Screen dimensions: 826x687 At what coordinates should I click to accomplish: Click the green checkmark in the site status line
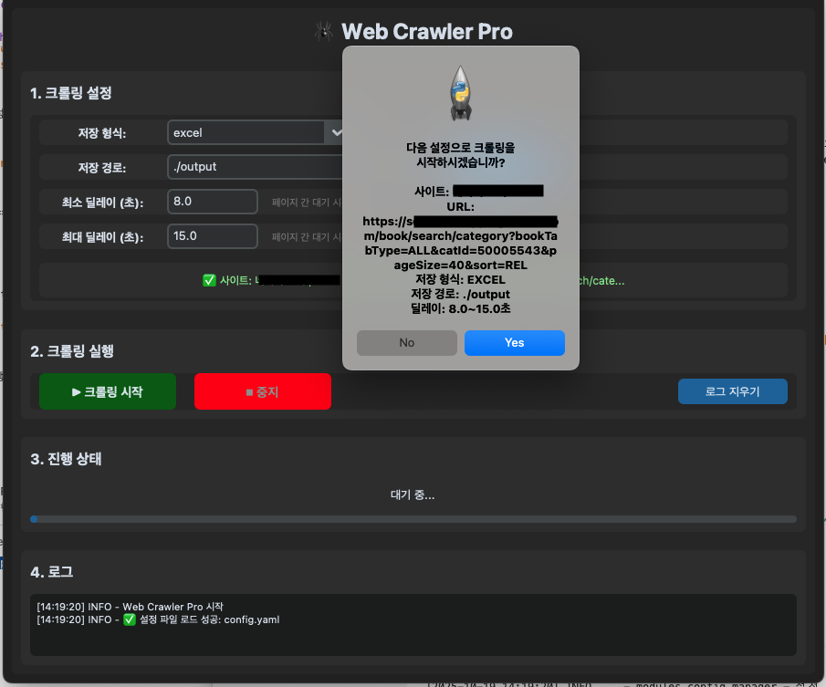[x=209, y=280]
